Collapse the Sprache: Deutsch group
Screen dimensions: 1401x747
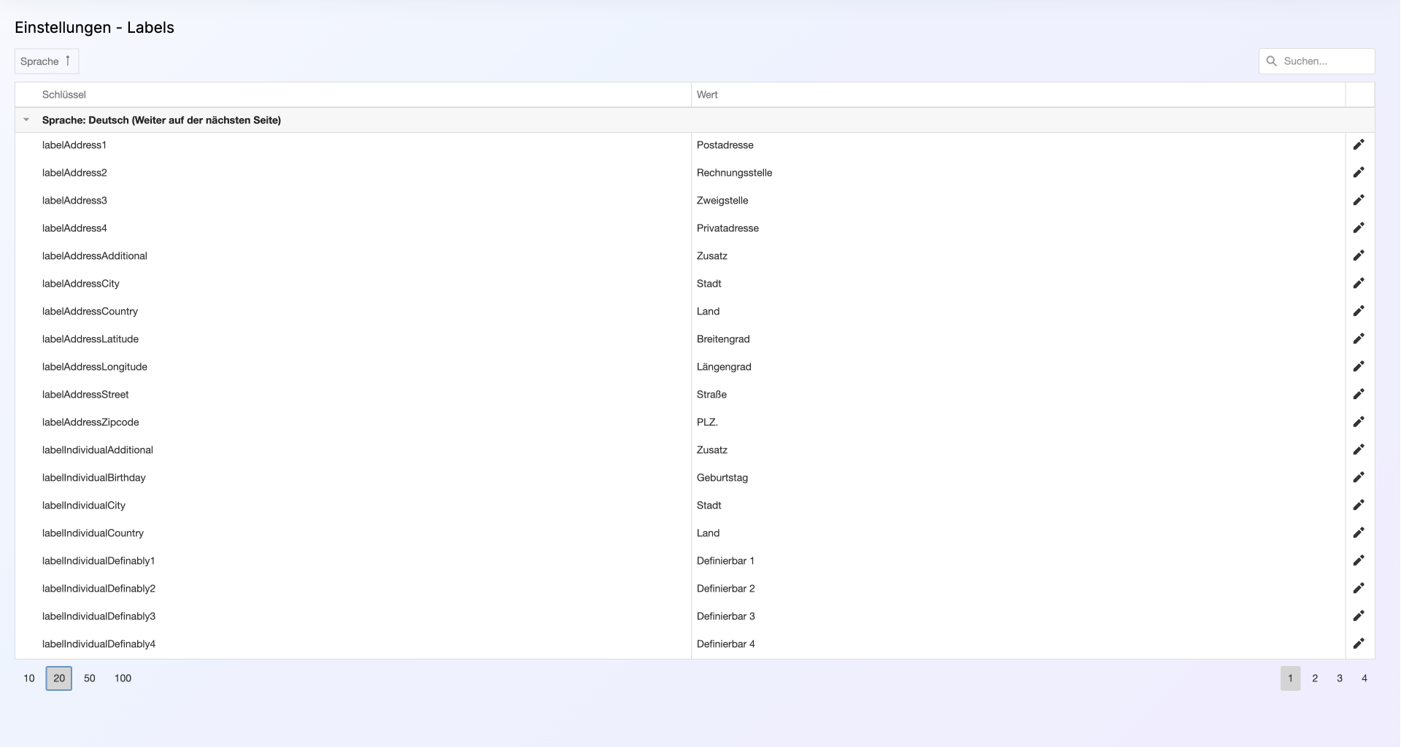tap(26, 120)
